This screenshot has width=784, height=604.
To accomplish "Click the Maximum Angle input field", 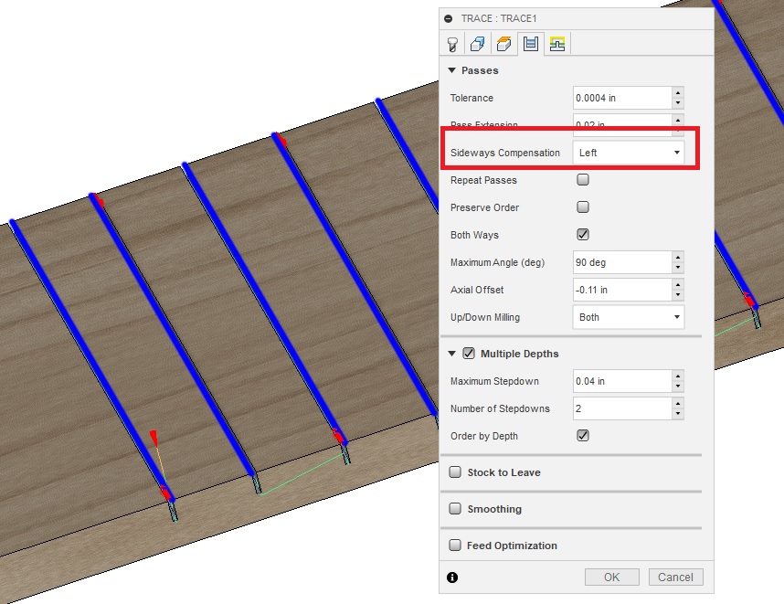I will coord(622,262).
